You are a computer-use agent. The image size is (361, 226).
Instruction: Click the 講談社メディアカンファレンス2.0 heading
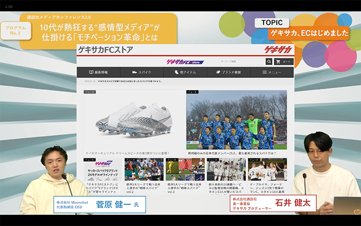59,17
